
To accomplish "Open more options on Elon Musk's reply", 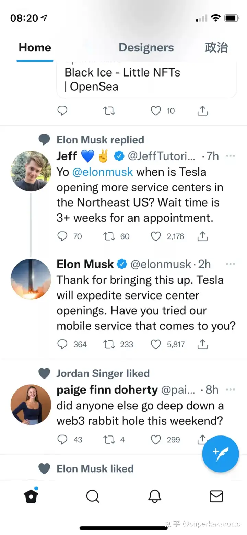I will pos(231,264).
